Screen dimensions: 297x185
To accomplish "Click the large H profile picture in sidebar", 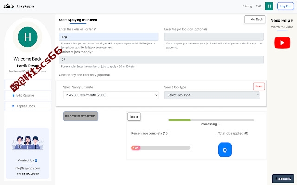I will point(27,37).
